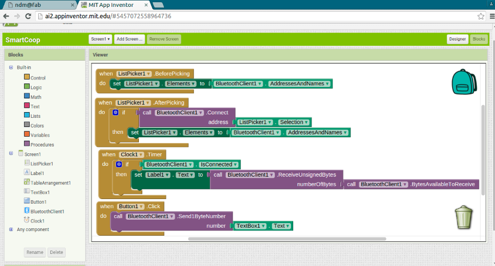Go back in browser
The height and width of the screenshot is (266, 495).
pos(6,16)
